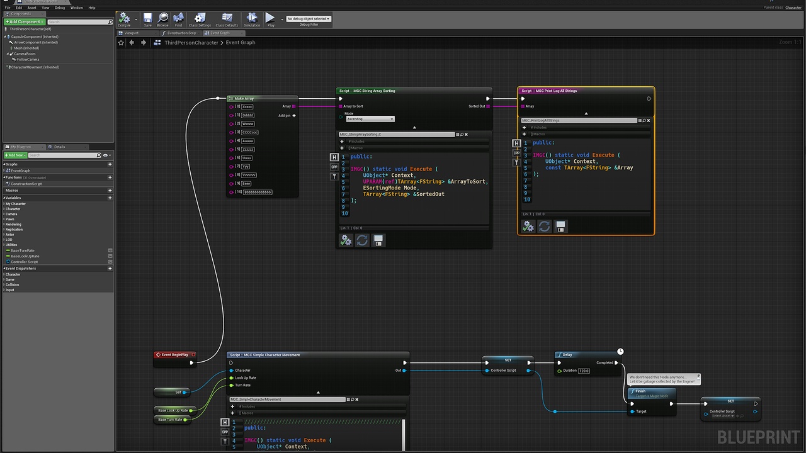The image size is (806, 453).
Task: Compile the blueprint from the toolbar
Action: [125, 19]
